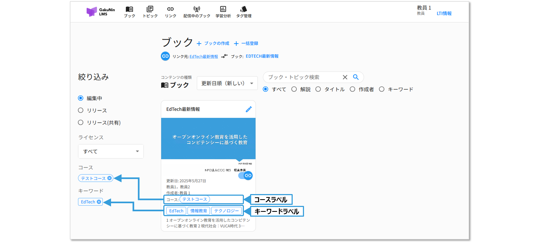Click the ブック・トピック検索 input field
The image size is (539, 243).
click(303, 77)
